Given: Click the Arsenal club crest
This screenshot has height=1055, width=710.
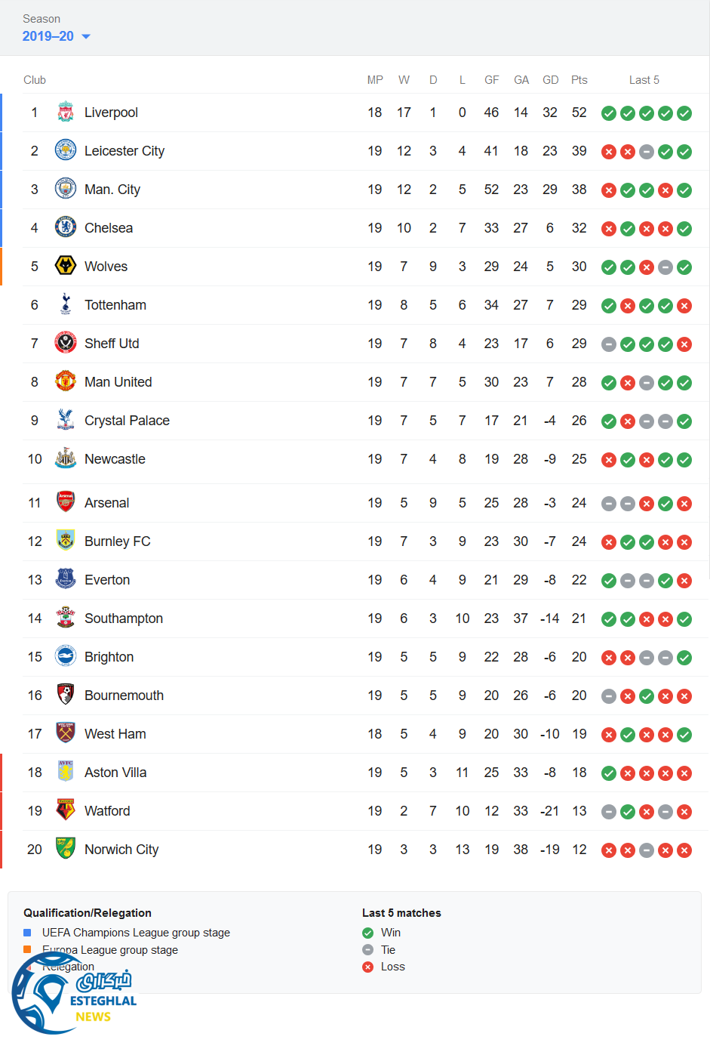Looking at the screenshot, I should (x=66, y=503).
